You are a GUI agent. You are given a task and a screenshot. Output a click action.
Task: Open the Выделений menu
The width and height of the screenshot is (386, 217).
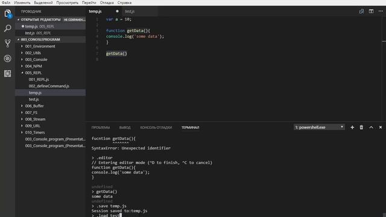tap(43, 2)
